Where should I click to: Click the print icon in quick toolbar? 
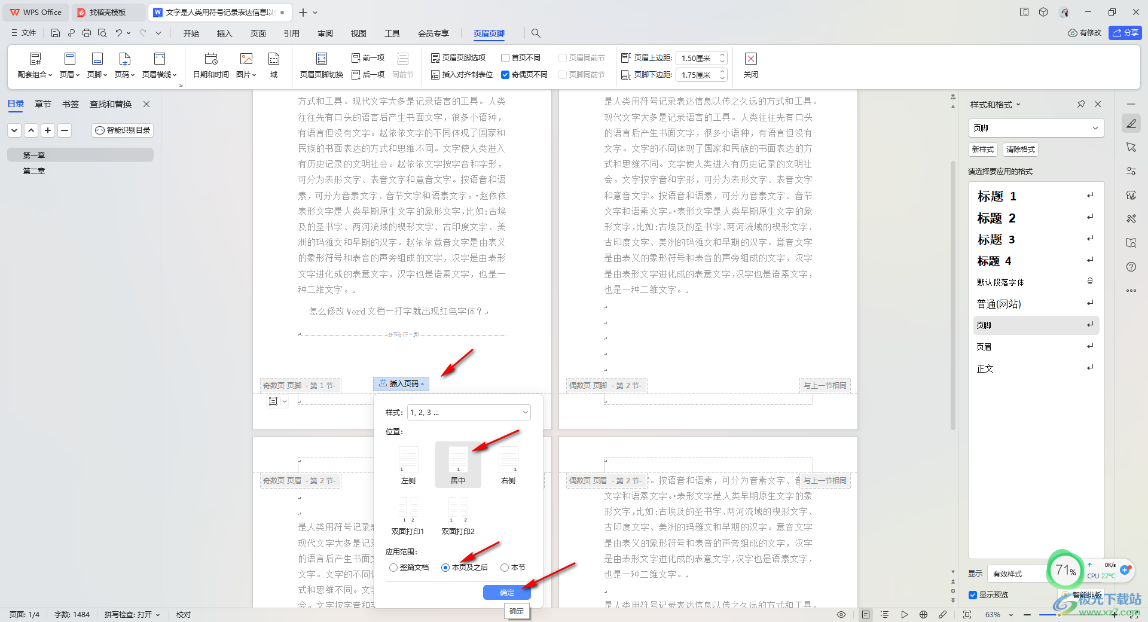87,33
